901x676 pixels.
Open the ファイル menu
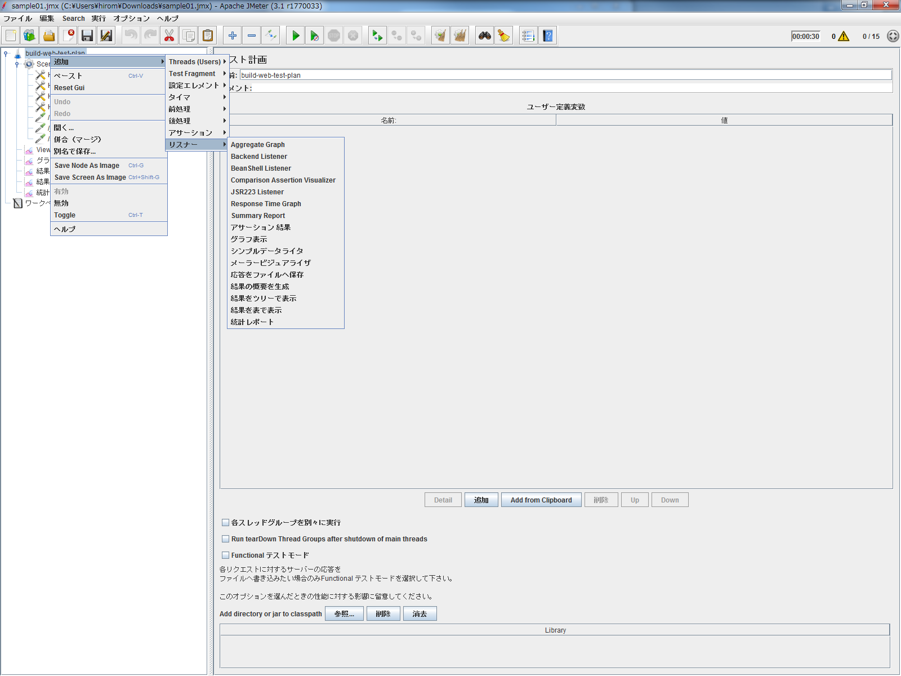tap(17, 19)
